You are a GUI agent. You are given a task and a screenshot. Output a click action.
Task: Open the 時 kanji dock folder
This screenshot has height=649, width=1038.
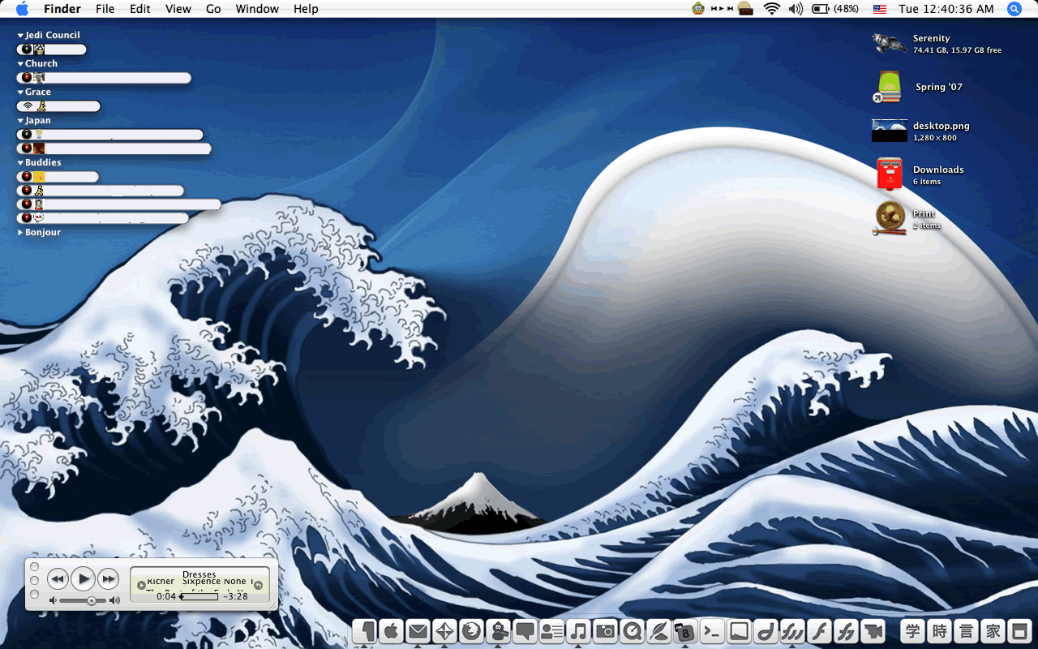(939, 630)
